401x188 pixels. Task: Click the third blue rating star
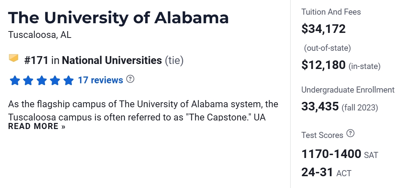[41, 80]
